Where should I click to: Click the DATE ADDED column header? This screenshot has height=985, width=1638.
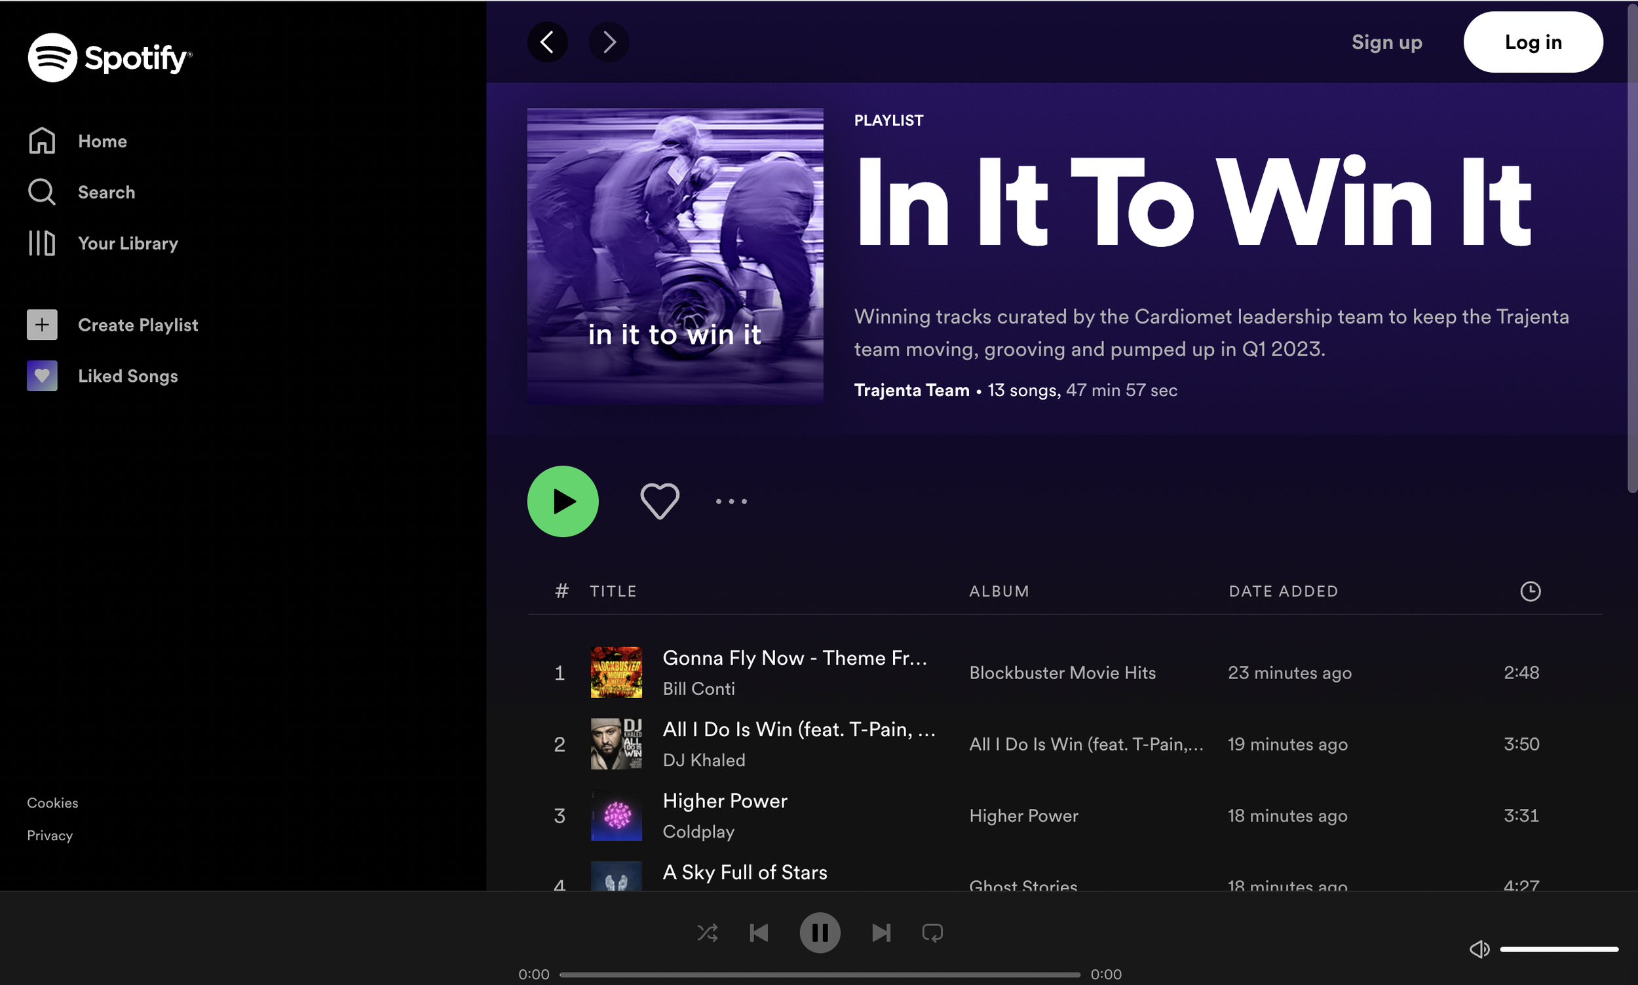(x=1284, y=591)
